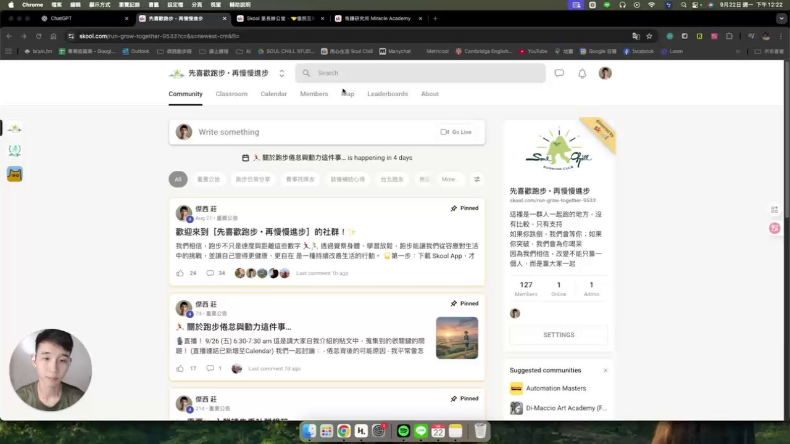Open the notifications bell
The image size is (790, 444).
[x=582, y=73]
